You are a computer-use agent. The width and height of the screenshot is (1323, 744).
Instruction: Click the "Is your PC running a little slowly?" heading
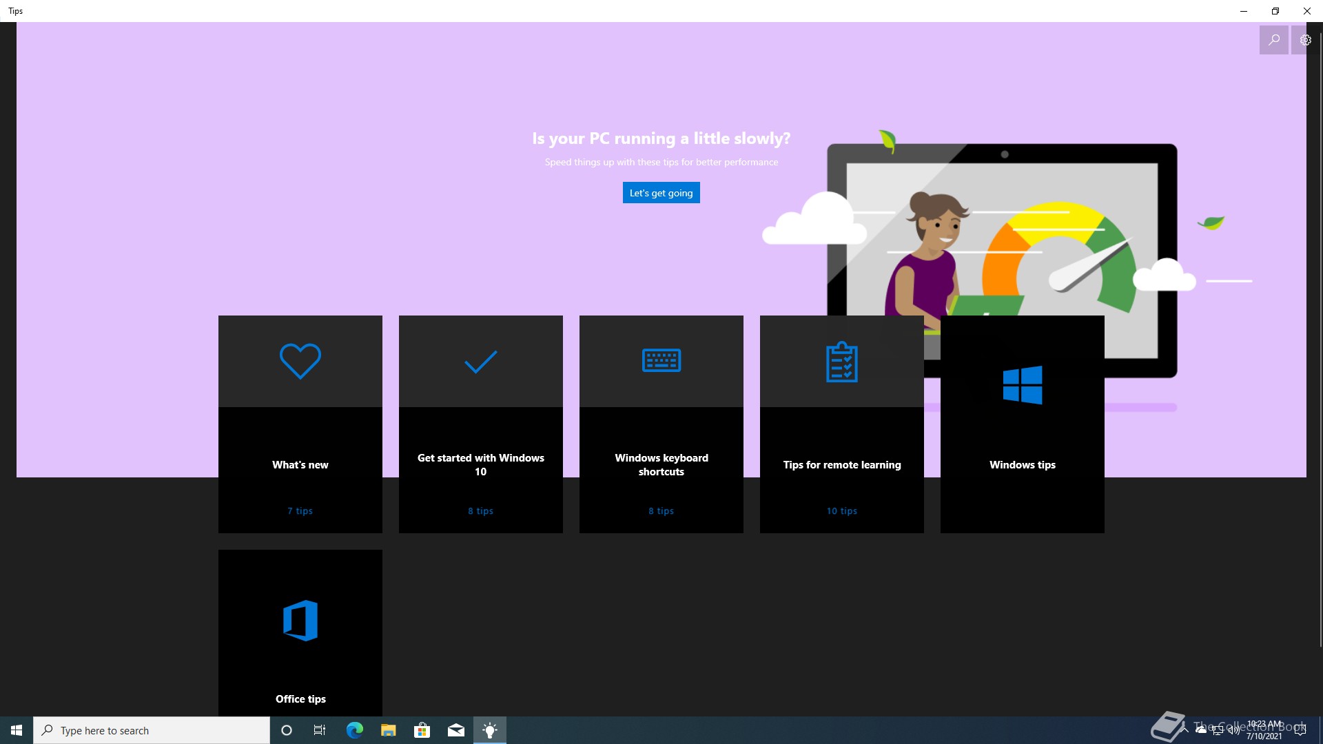point(661,138)
